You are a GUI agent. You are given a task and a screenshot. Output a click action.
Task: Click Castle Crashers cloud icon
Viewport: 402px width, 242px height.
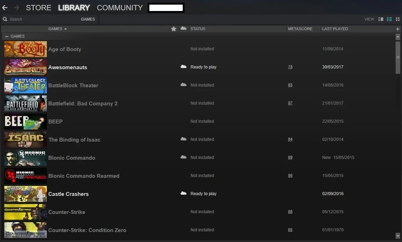click(x=183, y=193)
